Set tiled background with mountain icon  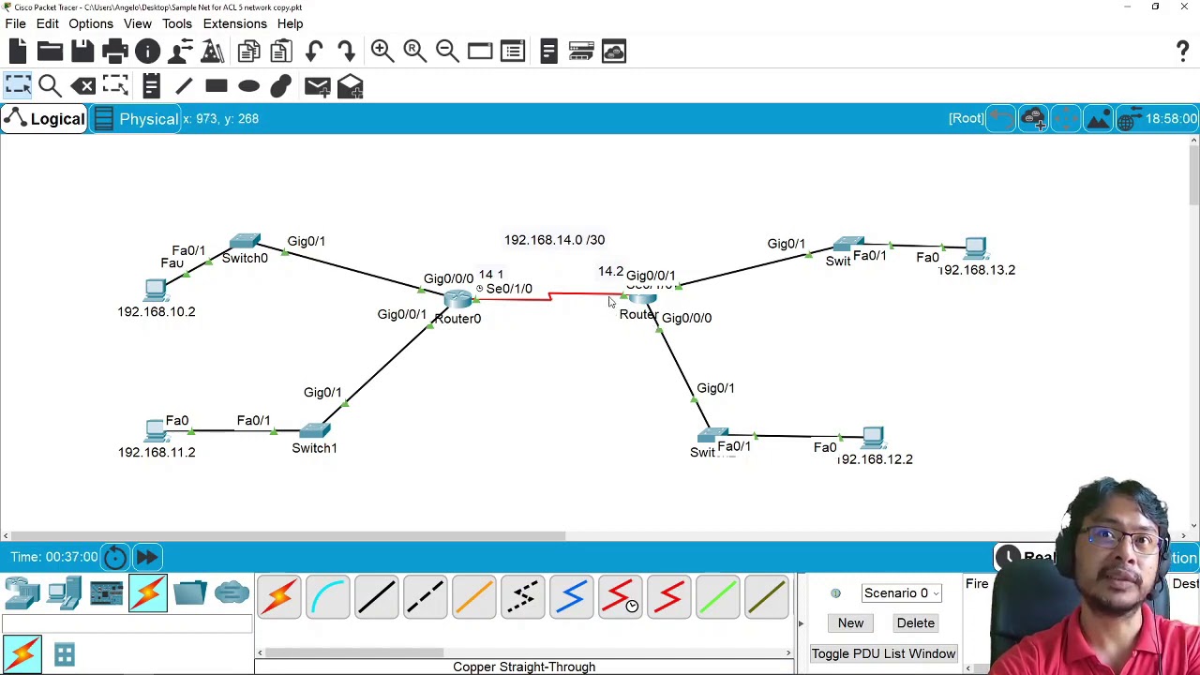[1098, 119]
